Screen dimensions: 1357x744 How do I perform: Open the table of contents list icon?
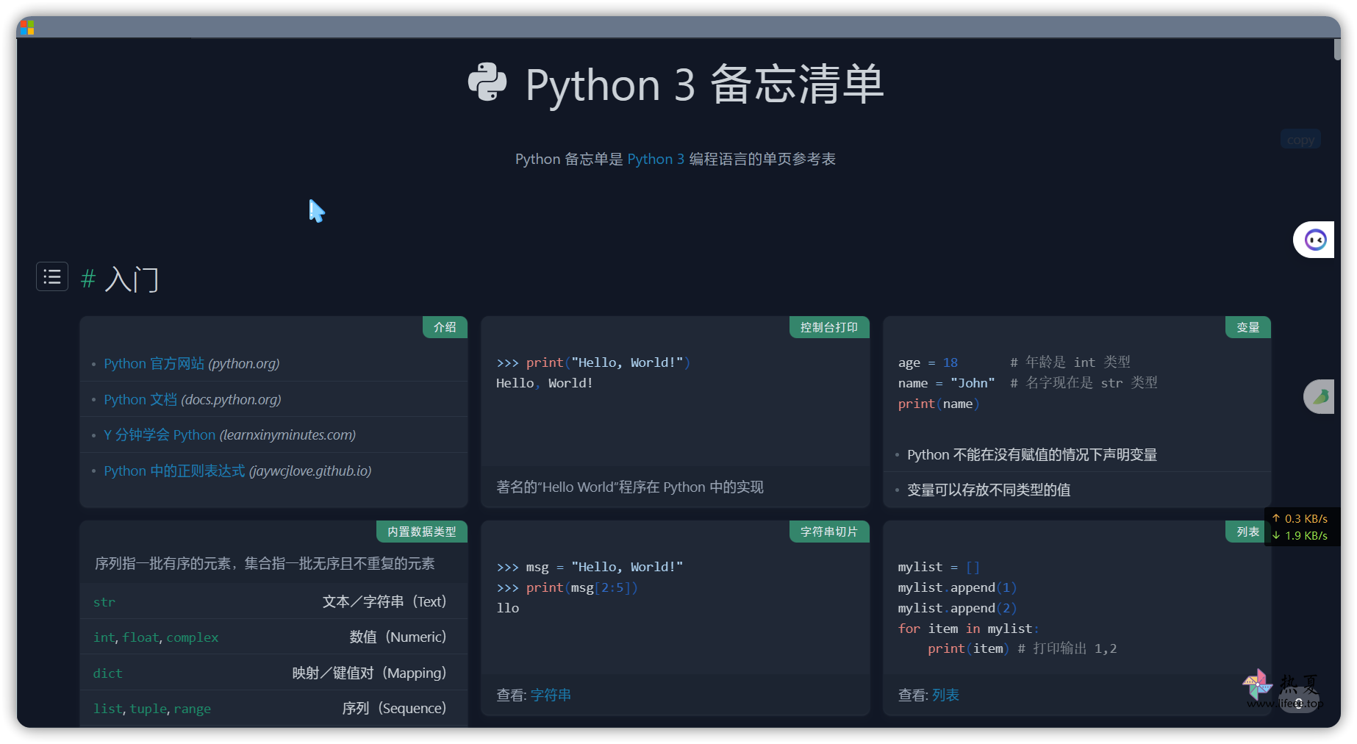(52, 276)
